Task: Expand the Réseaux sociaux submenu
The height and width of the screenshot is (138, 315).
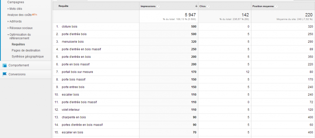Action: pos(8,28)
